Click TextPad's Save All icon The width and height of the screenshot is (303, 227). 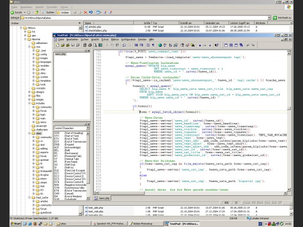point(78,45)
